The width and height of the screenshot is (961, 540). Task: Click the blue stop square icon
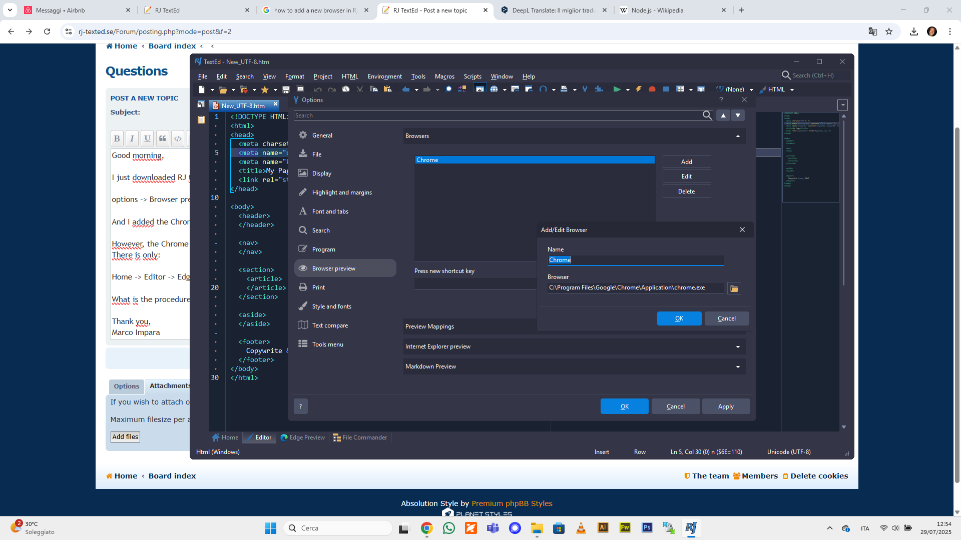(x=666, y=89)
